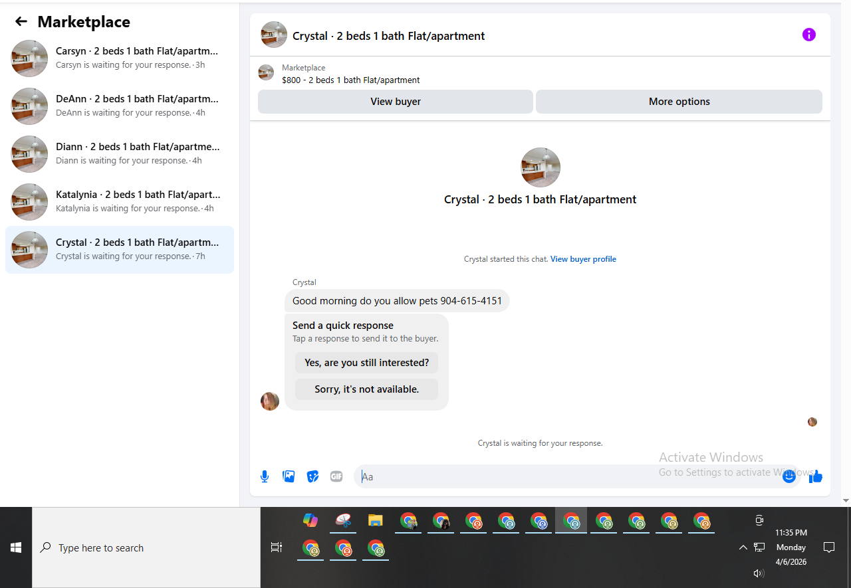Choose a sticker from the sticker icon
Image resolution: width=851 pixels, height=588 pixels.
click(x=312, y=476)
